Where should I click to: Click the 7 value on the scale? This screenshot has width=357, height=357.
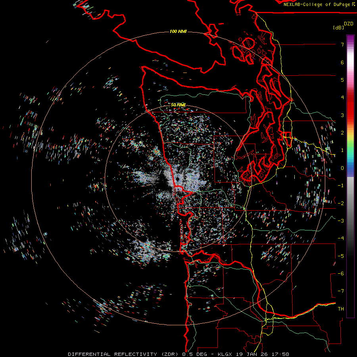point(342,44)
